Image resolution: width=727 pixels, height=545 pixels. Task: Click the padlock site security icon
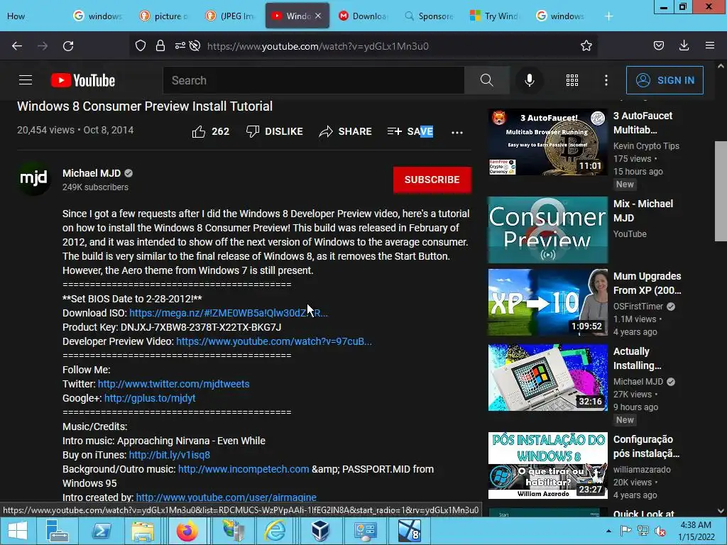click(x=160, y=45)
